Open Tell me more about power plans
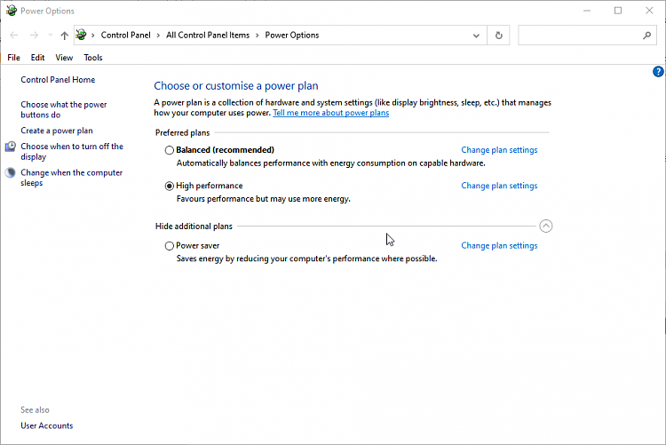 pos(330,113)
